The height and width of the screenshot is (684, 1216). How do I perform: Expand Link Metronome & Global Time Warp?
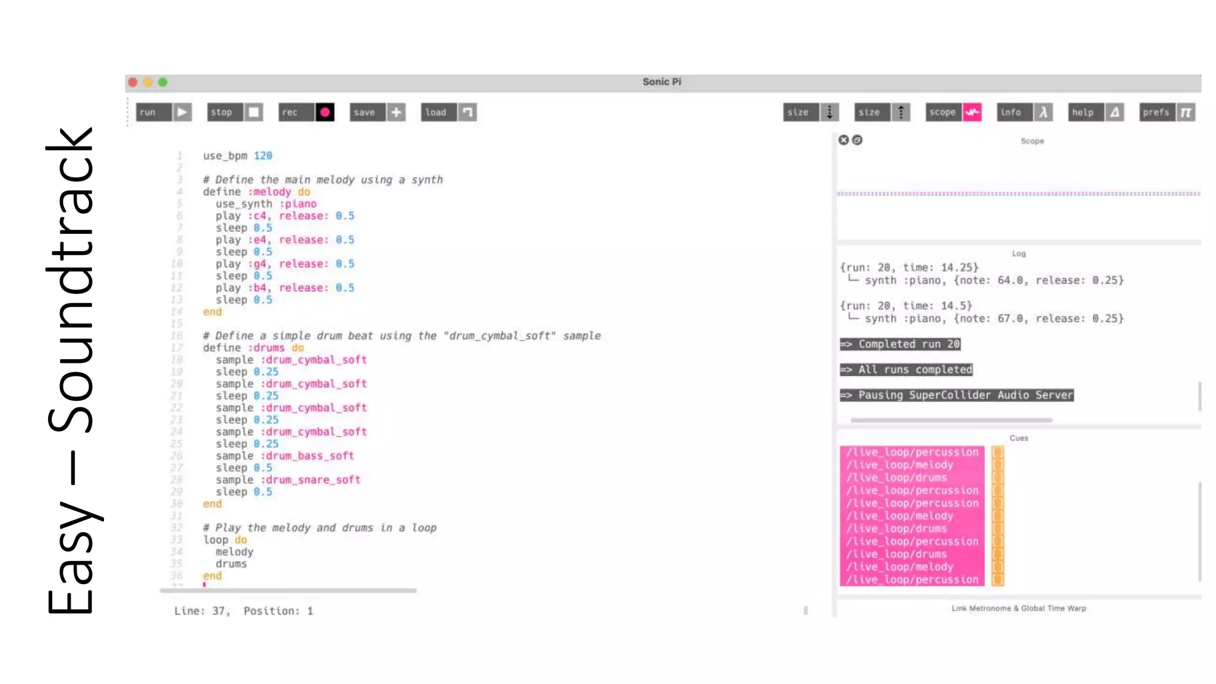point(1018,608)
